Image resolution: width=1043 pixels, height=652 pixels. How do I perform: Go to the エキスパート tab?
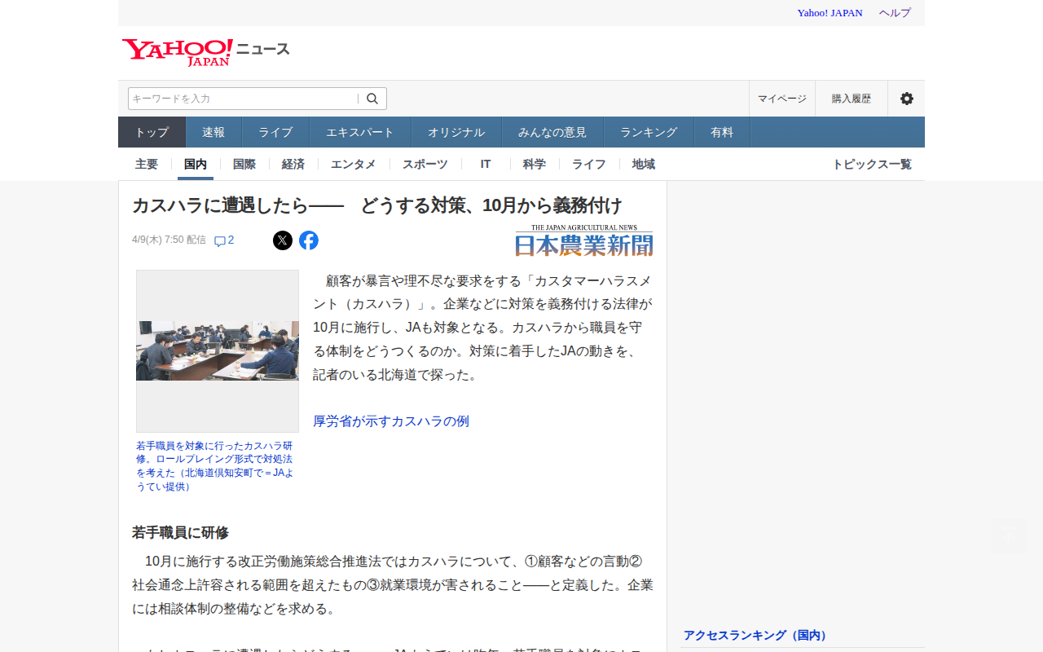tap(360, 132)
